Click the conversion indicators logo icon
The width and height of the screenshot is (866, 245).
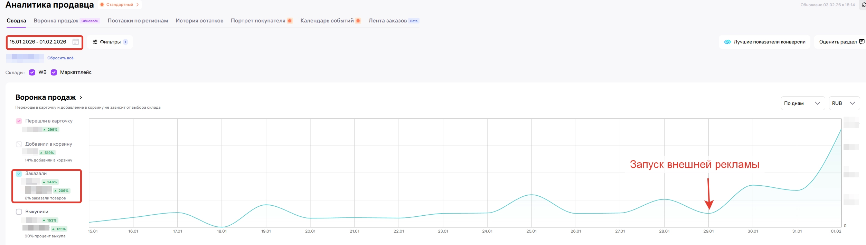pyautogui.click(x=727, y=42)
